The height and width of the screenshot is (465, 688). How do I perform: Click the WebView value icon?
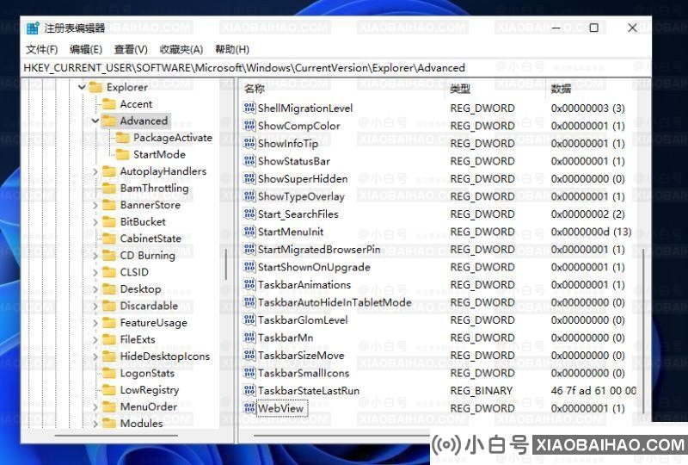[x=249, y=408]
